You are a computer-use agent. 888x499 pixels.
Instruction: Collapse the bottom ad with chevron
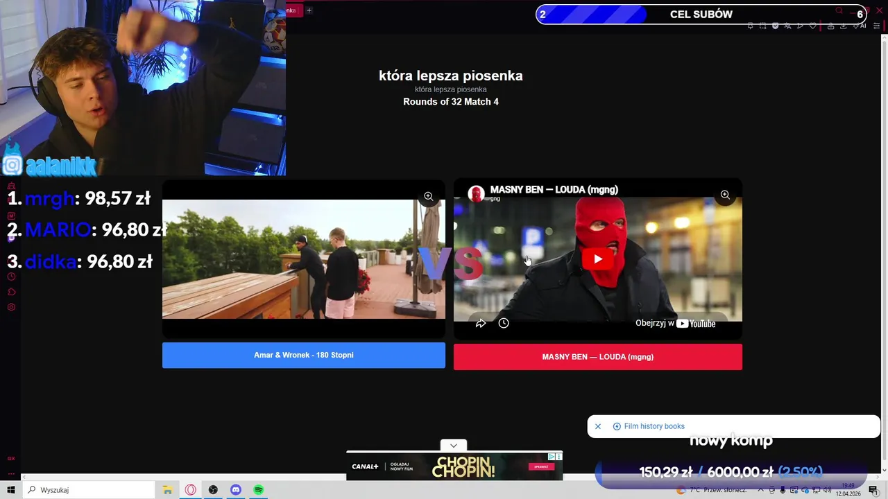pyautogui.click(x=454, y=446)
